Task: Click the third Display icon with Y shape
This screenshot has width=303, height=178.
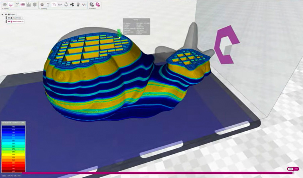Action: (17, 4)
